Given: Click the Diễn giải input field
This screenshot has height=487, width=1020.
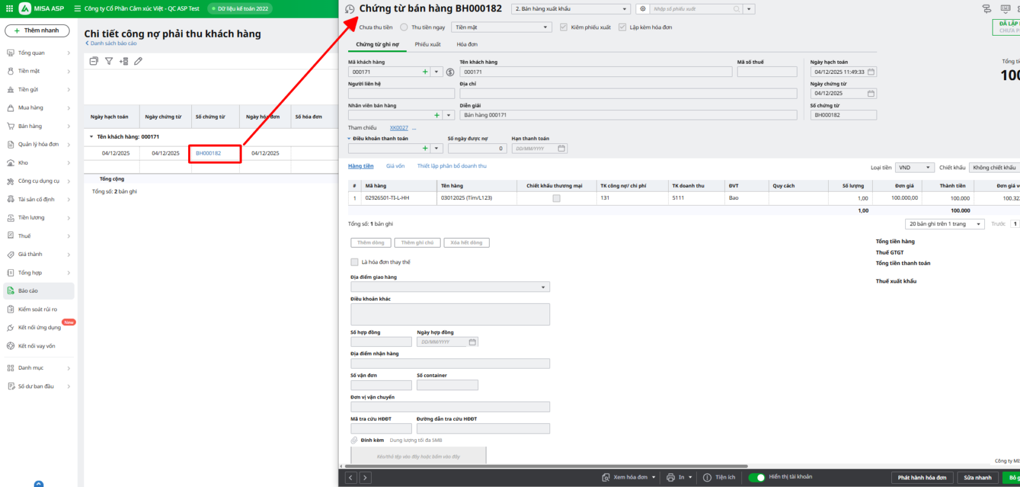Looking at the screenshot, I should pyautogui.click(x=628, y=115).
